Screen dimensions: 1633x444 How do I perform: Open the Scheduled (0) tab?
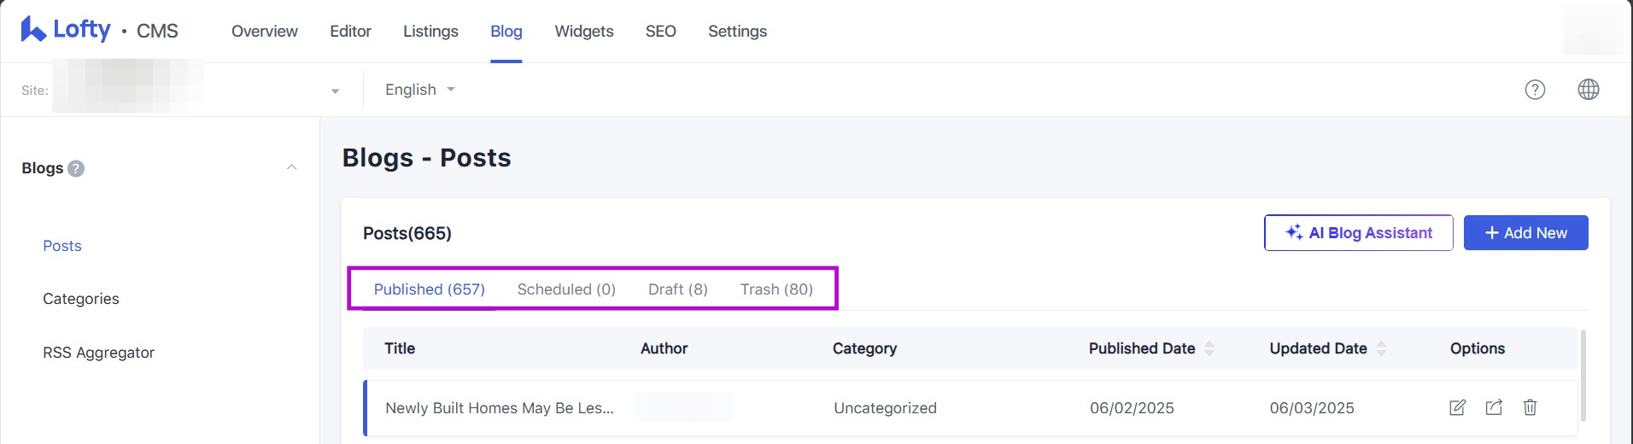566,289
